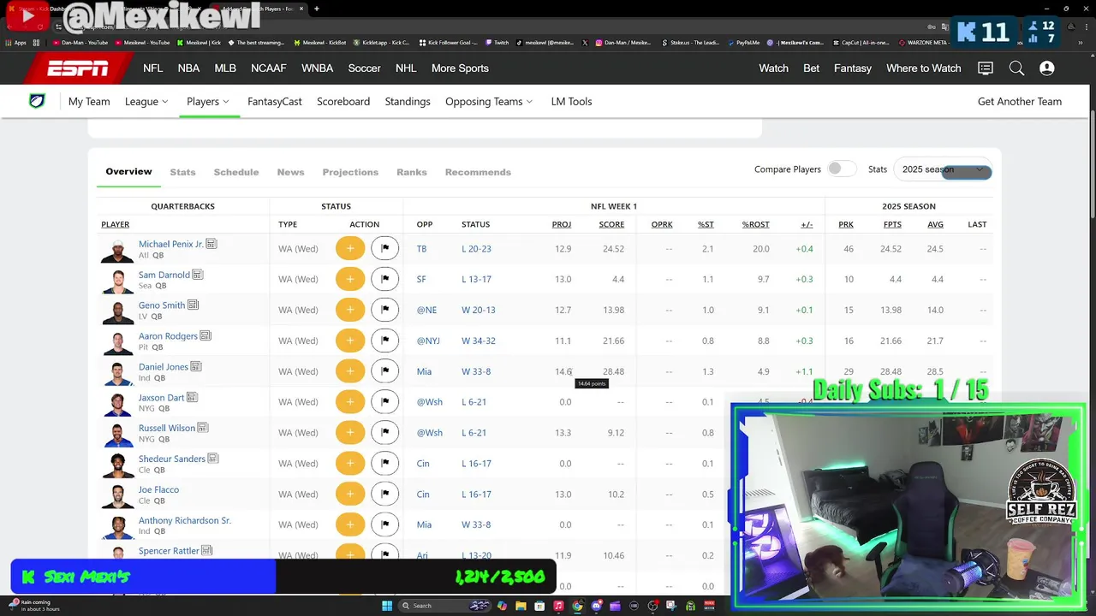The image size is (1096, 616).
Task: Open news note icon beside Sam Darnold
Action: 198,275
